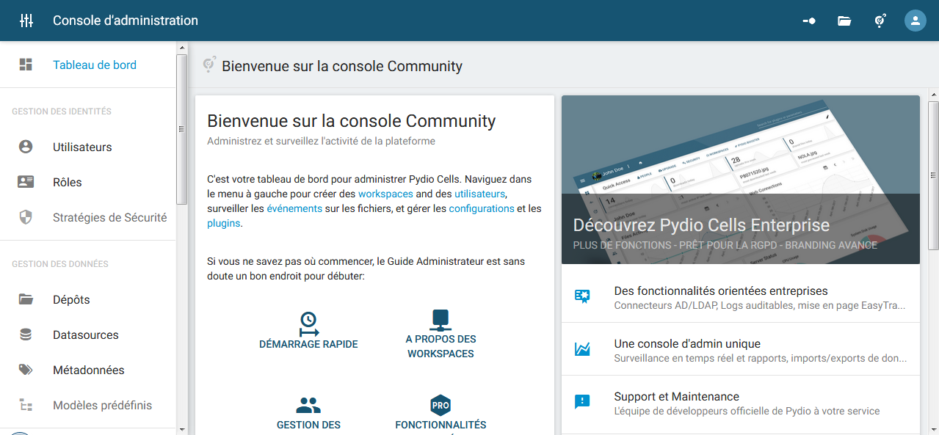The image size is (939, 435).
Task: Navigate to Dépôts in sidebar
Action: 71,299
